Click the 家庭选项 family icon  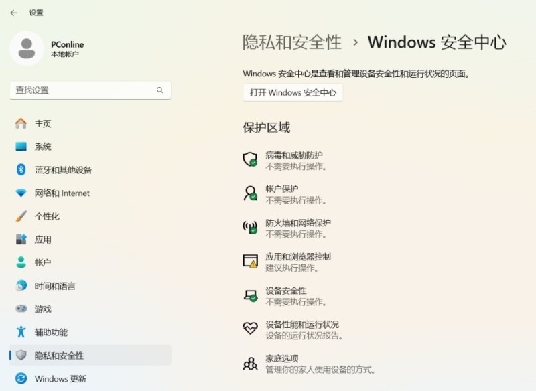[x=250, y=364]
